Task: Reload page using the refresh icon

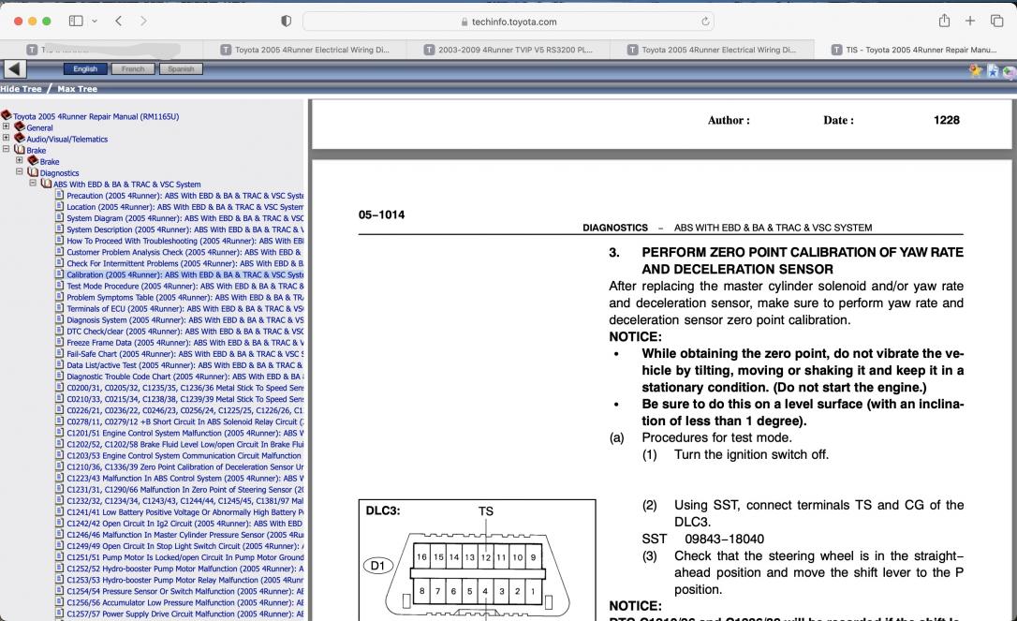Action: pyautogui.click(x=705, y=22)
